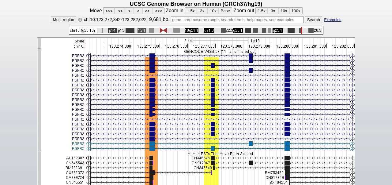Select EST label CX752372
The image size is (392, 185).
click(75, 173)
